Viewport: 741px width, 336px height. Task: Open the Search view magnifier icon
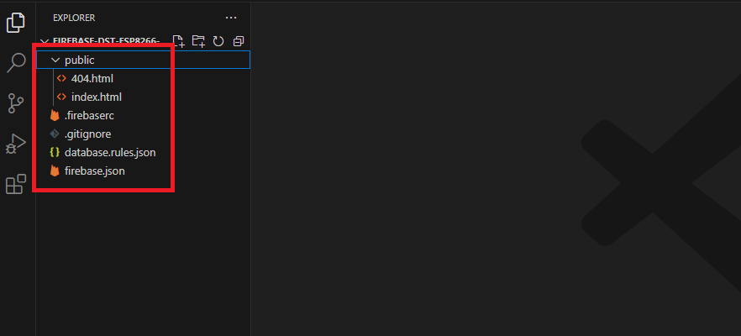click(15, 63)
